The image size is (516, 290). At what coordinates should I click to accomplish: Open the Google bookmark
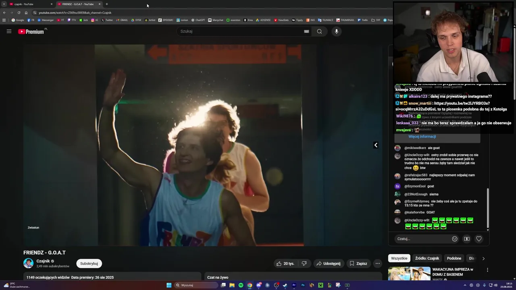[x=18, y=20]
